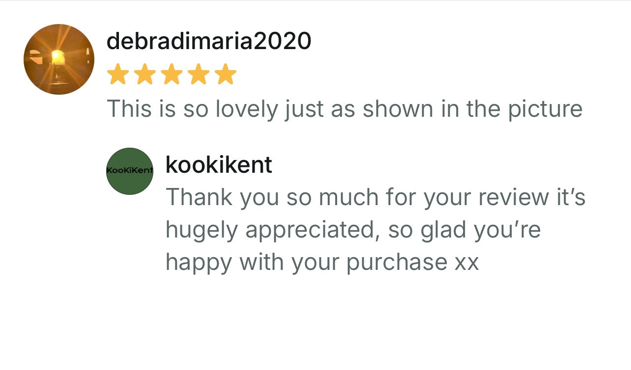Select the second rating star
The image size is (631, 370).
pos(144,75)
